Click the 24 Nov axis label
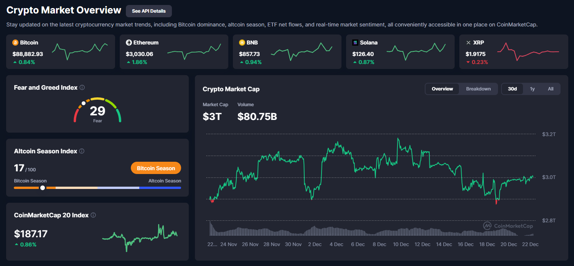Screen dimensions: 574x266 [229, 244]
